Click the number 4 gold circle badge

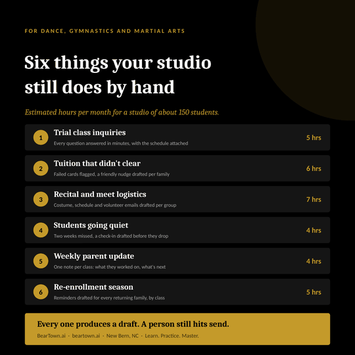click(41, 230)
